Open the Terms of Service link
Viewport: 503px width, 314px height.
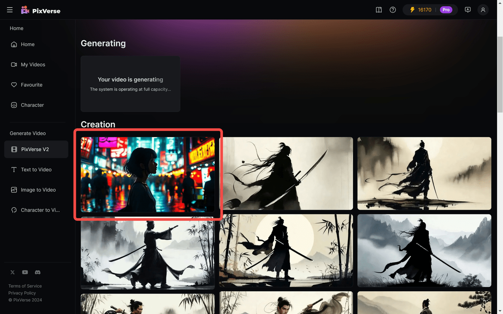[25, 286]
